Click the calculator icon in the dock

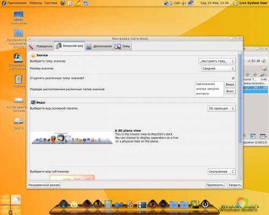[x=108, y=204]
